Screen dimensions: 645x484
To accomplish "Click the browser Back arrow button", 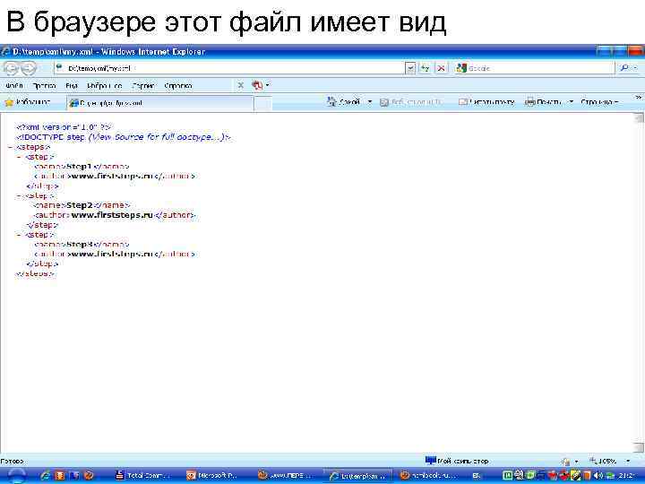I will pos(12,68).
